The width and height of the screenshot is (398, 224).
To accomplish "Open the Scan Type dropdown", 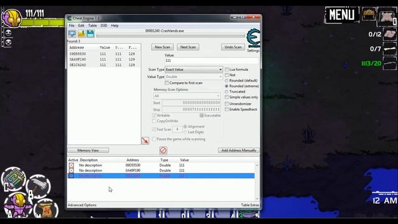I will click(194, 69).
